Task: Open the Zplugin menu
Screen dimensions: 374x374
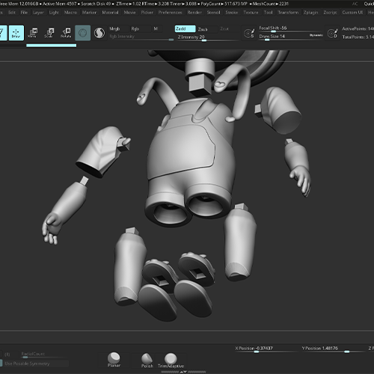Action: tap(310, 12)
